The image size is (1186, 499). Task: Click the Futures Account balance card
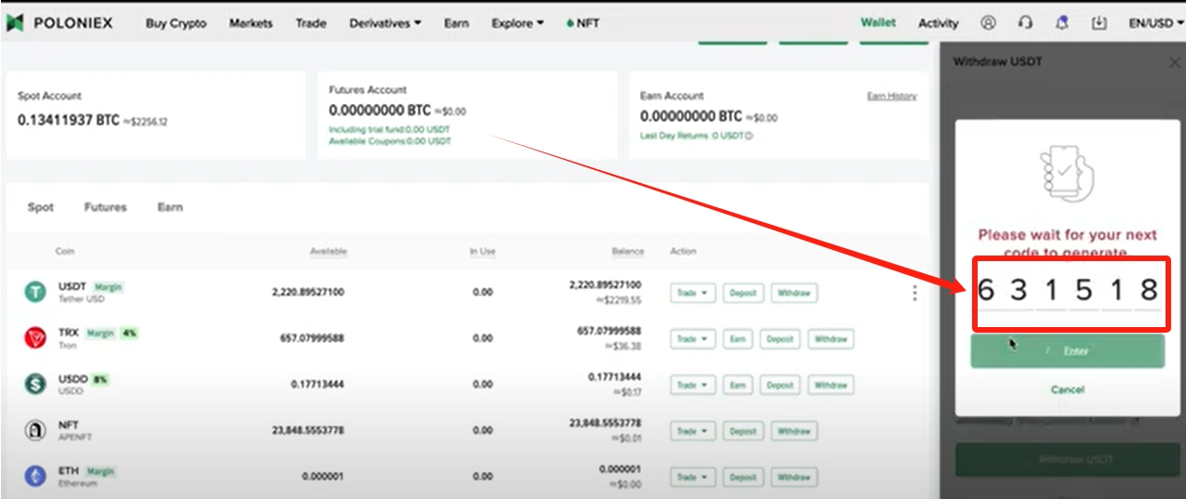pyautogui.click(x=467, y=115)
